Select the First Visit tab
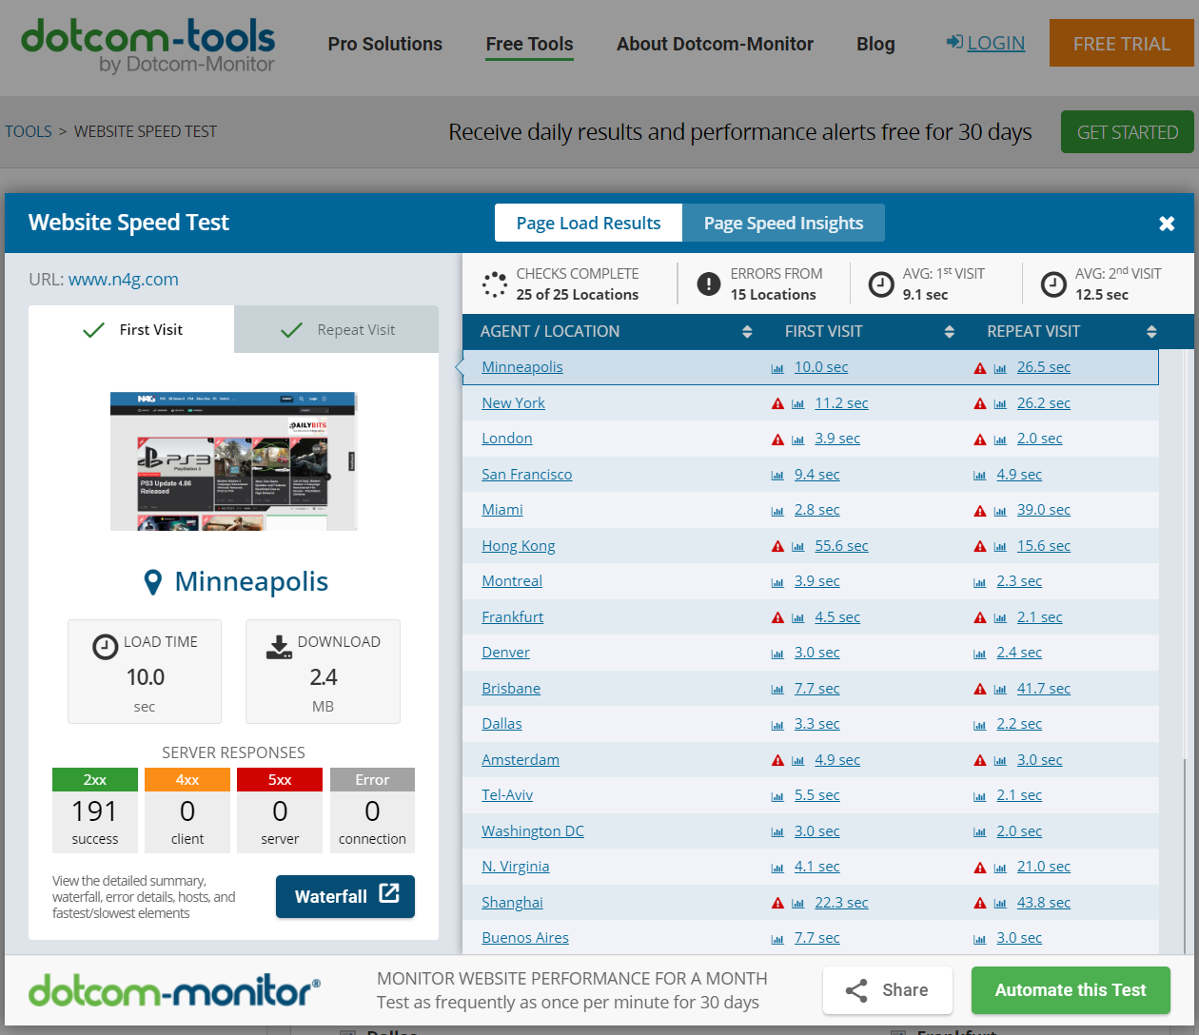 [x=131, y=329]
